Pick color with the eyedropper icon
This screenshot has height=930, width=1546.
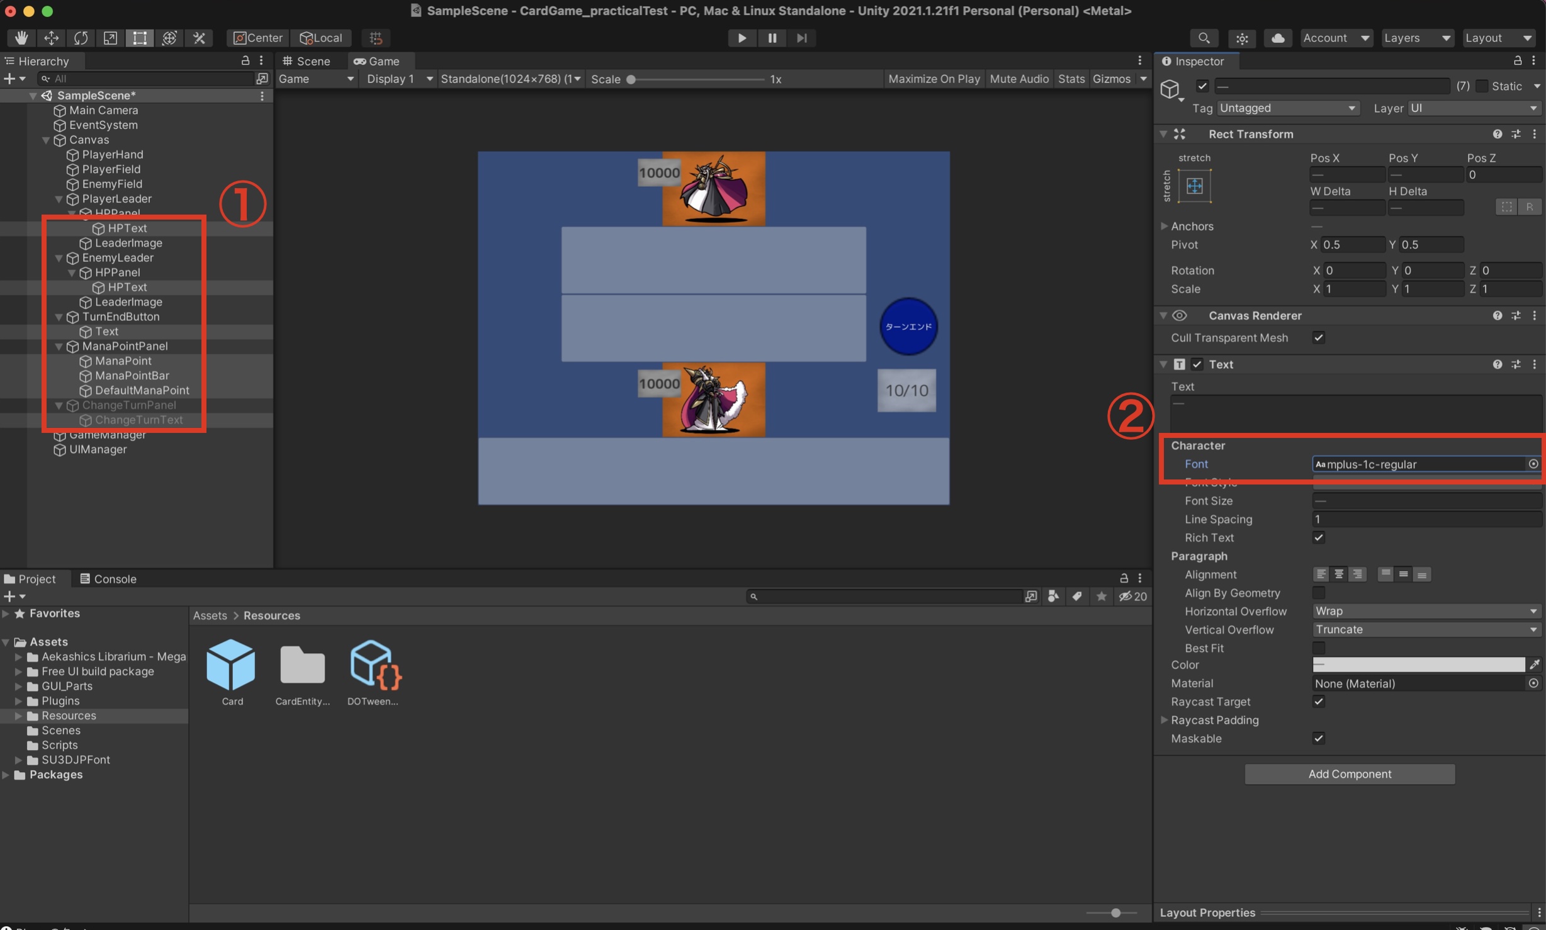1534,664
